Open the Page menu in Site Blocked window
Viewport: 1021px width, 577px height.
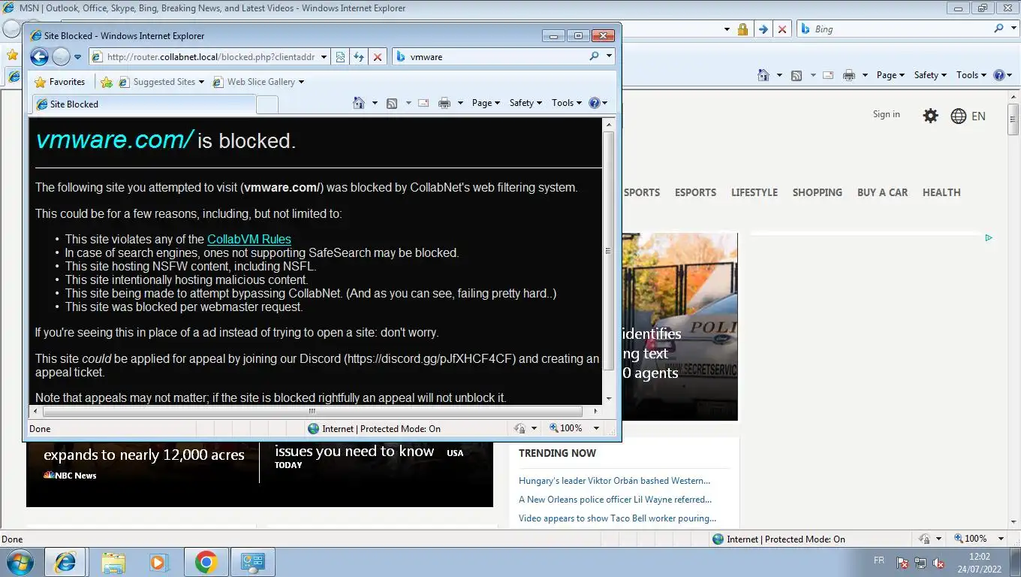tap(486, 103)
